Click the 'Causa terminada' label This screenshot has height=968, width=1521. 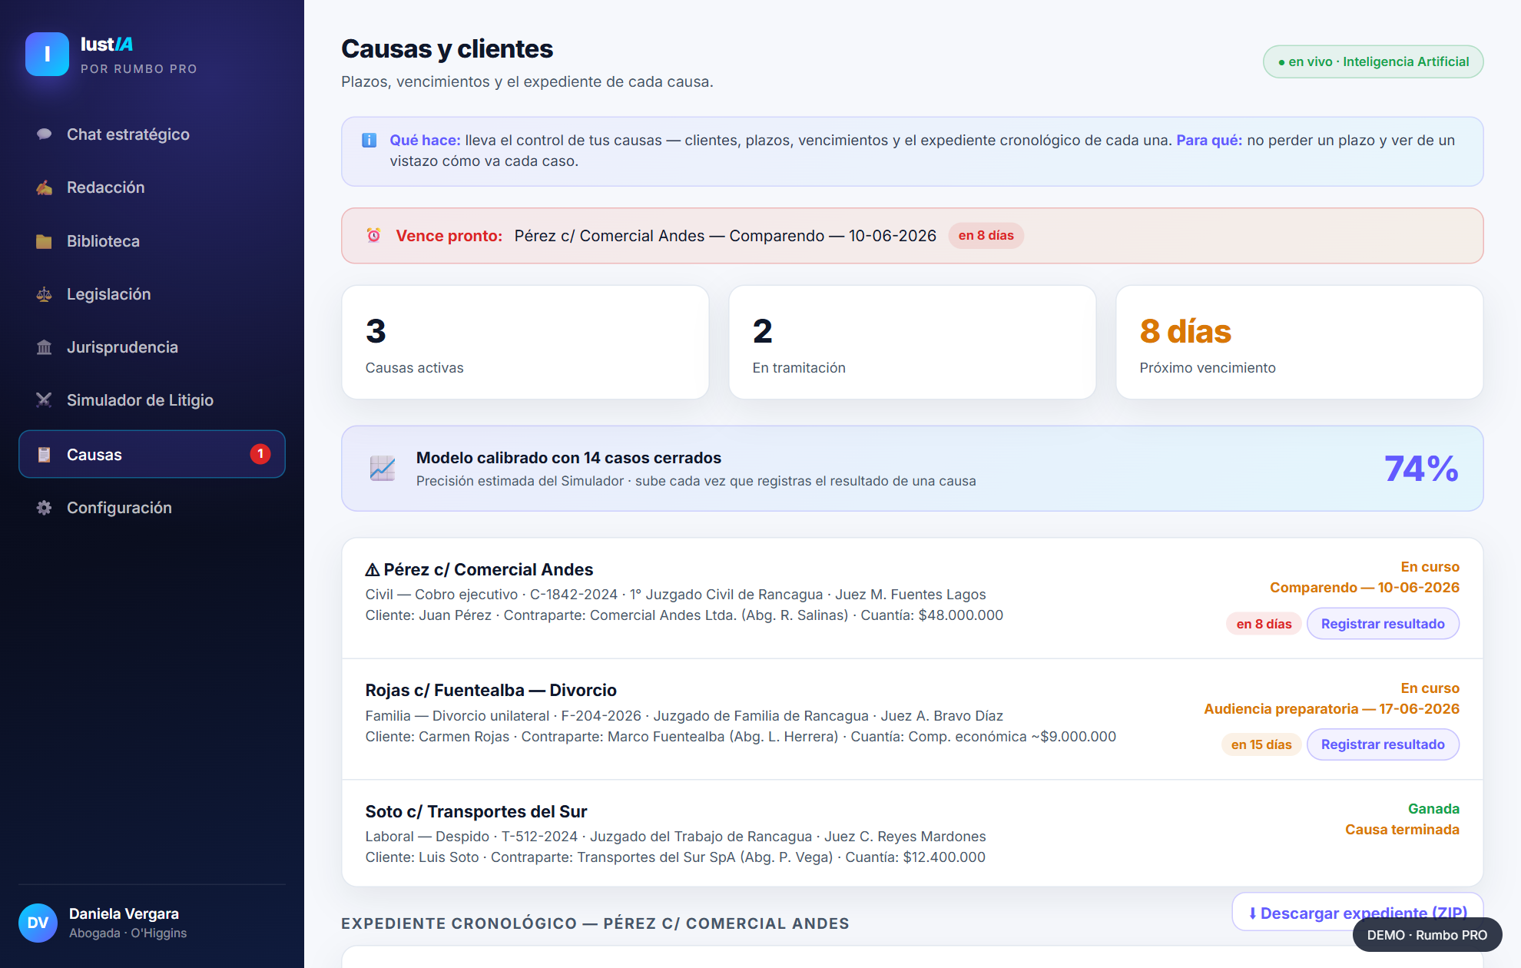(x=1402, y=830)
